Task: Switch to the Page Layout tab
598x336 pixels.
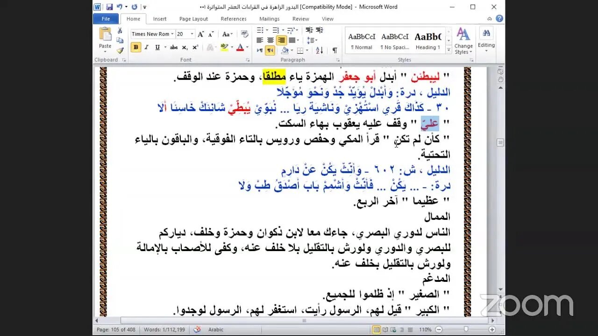Action: [193, 19]
